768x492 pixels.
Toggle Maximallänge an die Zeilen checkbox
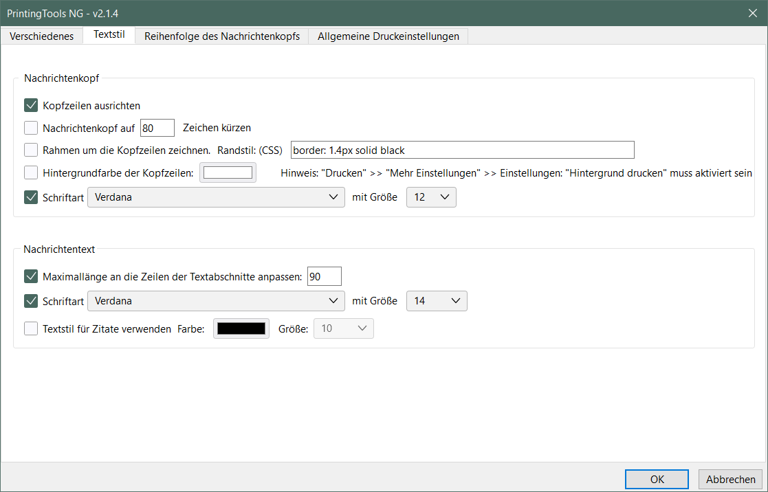click(31, 276)
